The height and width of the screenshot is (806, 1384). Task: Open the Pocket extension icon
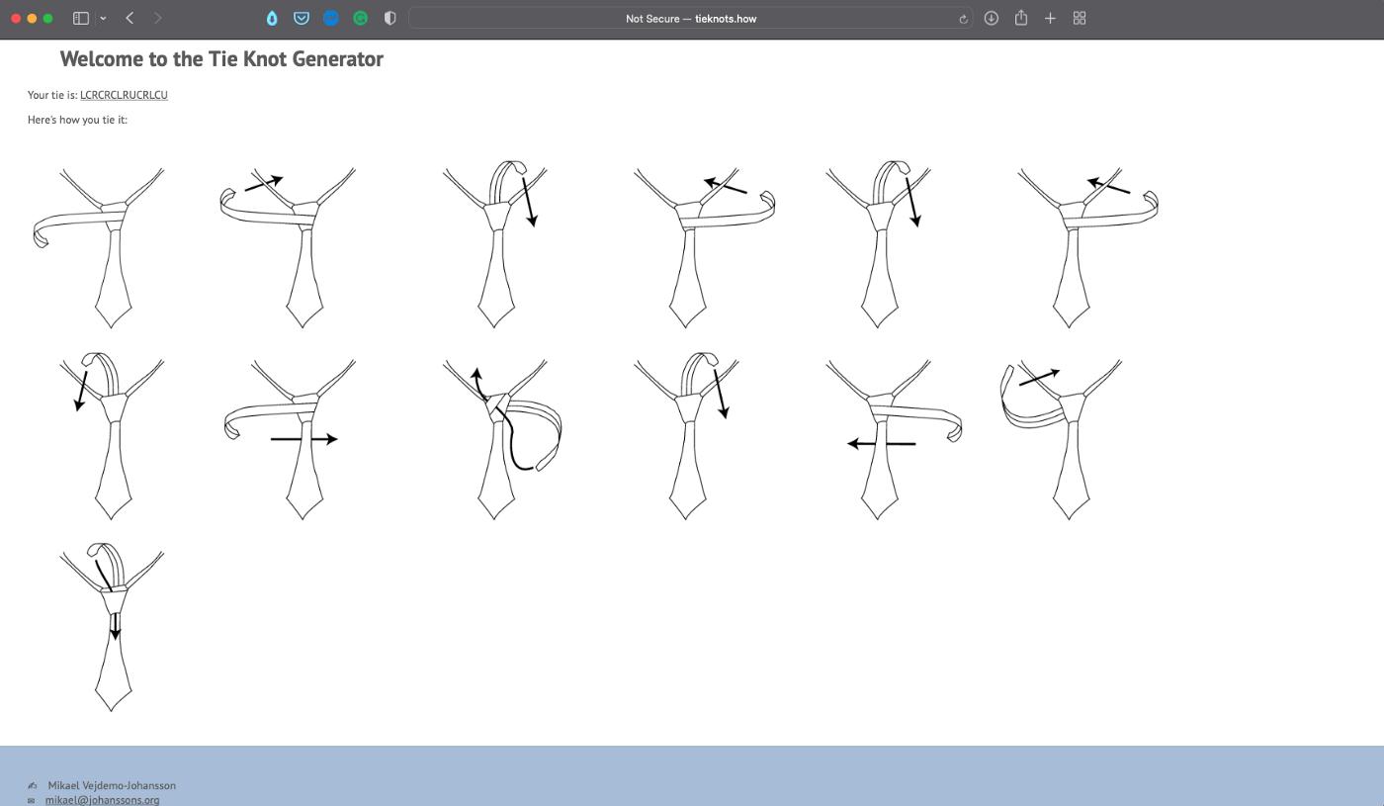click(302, 18)
